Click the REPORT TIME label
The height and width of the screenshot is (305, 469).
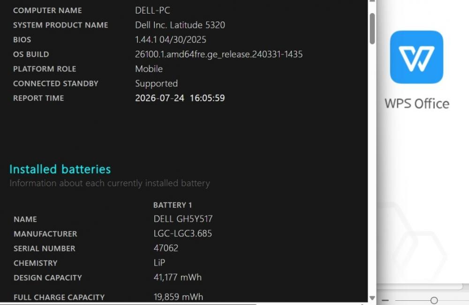[x=38, y=98]
